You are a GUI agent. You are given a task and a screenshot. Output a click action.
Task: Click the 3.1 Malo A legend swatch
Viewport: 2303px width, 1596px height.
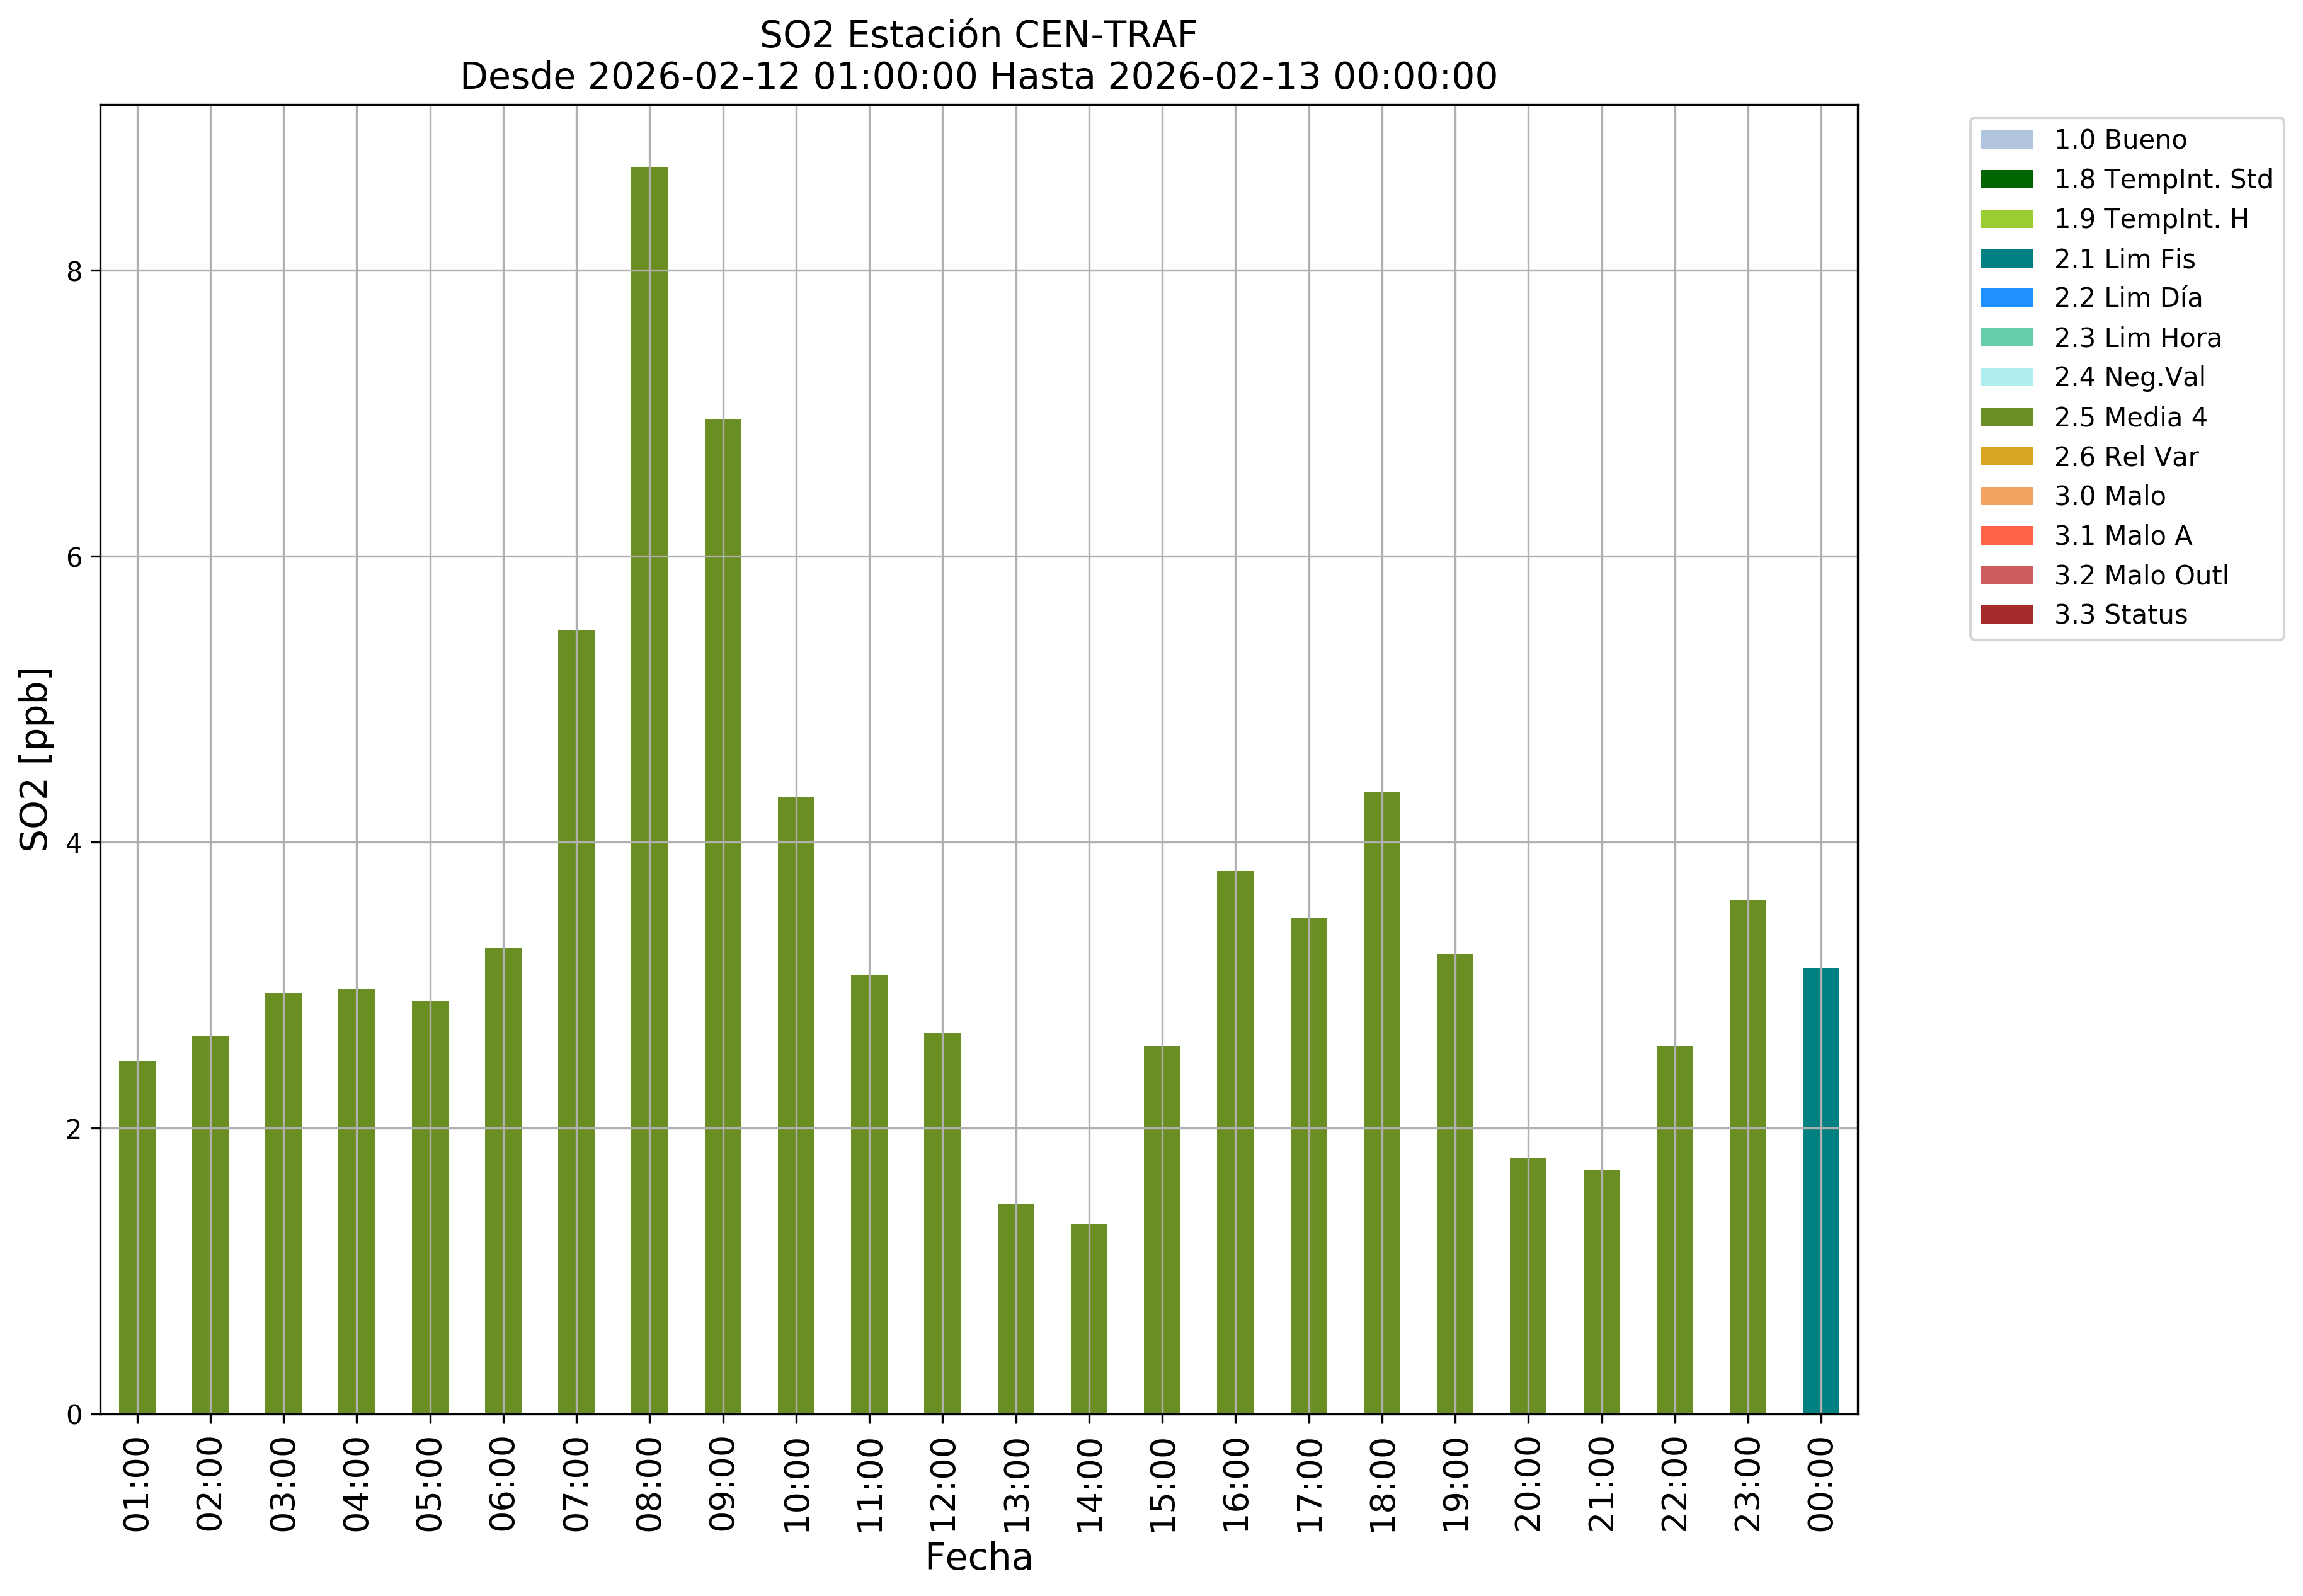(2006, 536)
